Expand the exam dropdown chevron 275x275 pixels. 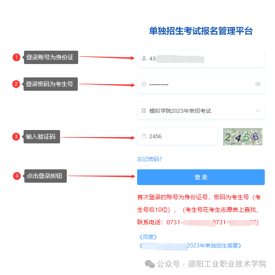click(258, 111)
